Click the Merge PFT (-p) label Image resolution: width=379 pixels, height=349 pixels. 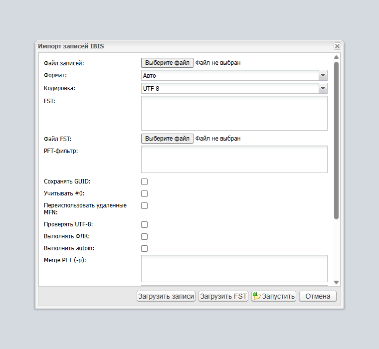point(65,260)
